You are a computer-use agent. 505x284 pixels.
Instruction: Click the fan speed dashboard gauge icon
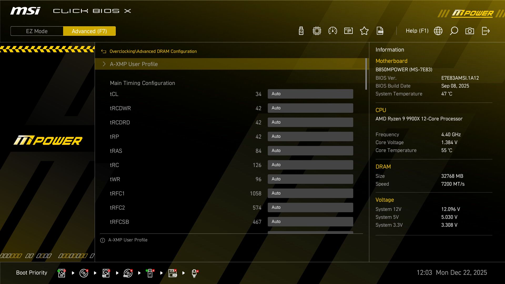point(333,31)
